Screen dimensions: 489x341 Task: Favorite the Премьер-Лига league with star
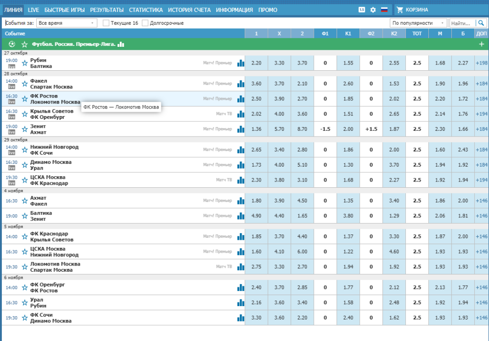[25, 44]
